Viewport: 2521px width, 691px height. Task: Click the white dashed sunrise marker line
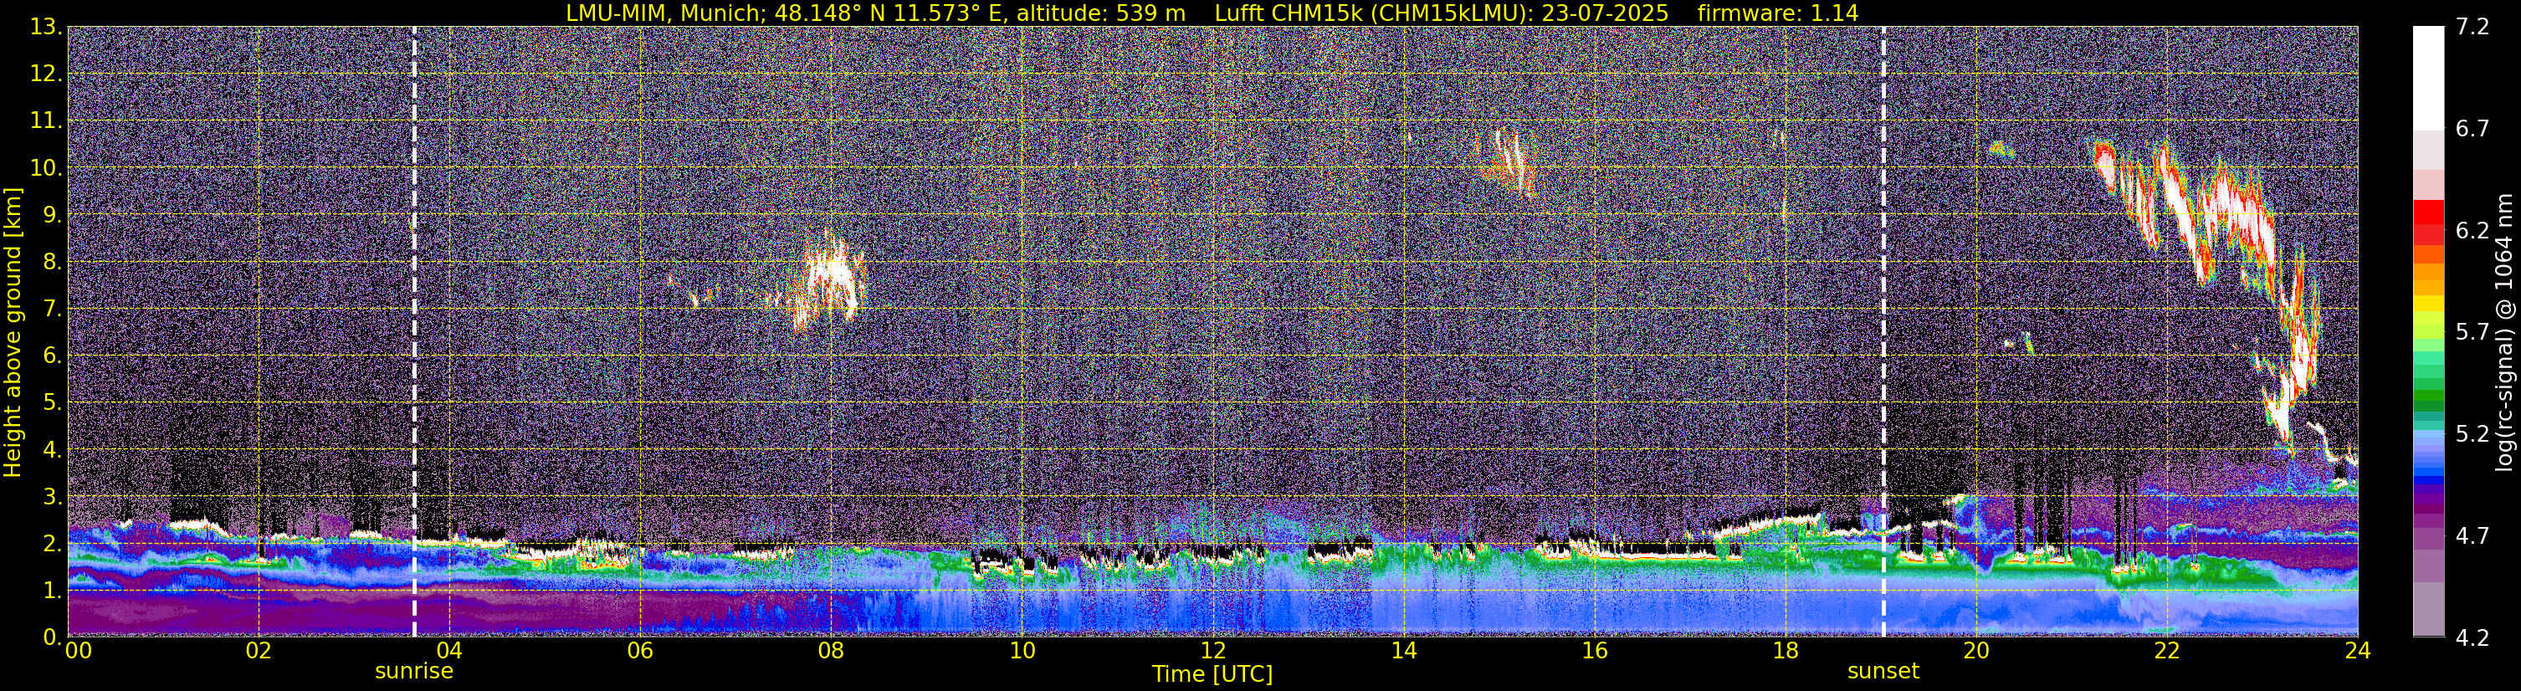pos(414,332)
